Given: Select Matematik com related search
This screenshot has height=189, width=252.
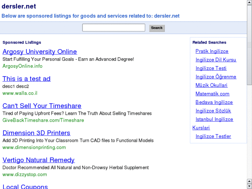Looking at the screenshot, I should pos(212,94).
